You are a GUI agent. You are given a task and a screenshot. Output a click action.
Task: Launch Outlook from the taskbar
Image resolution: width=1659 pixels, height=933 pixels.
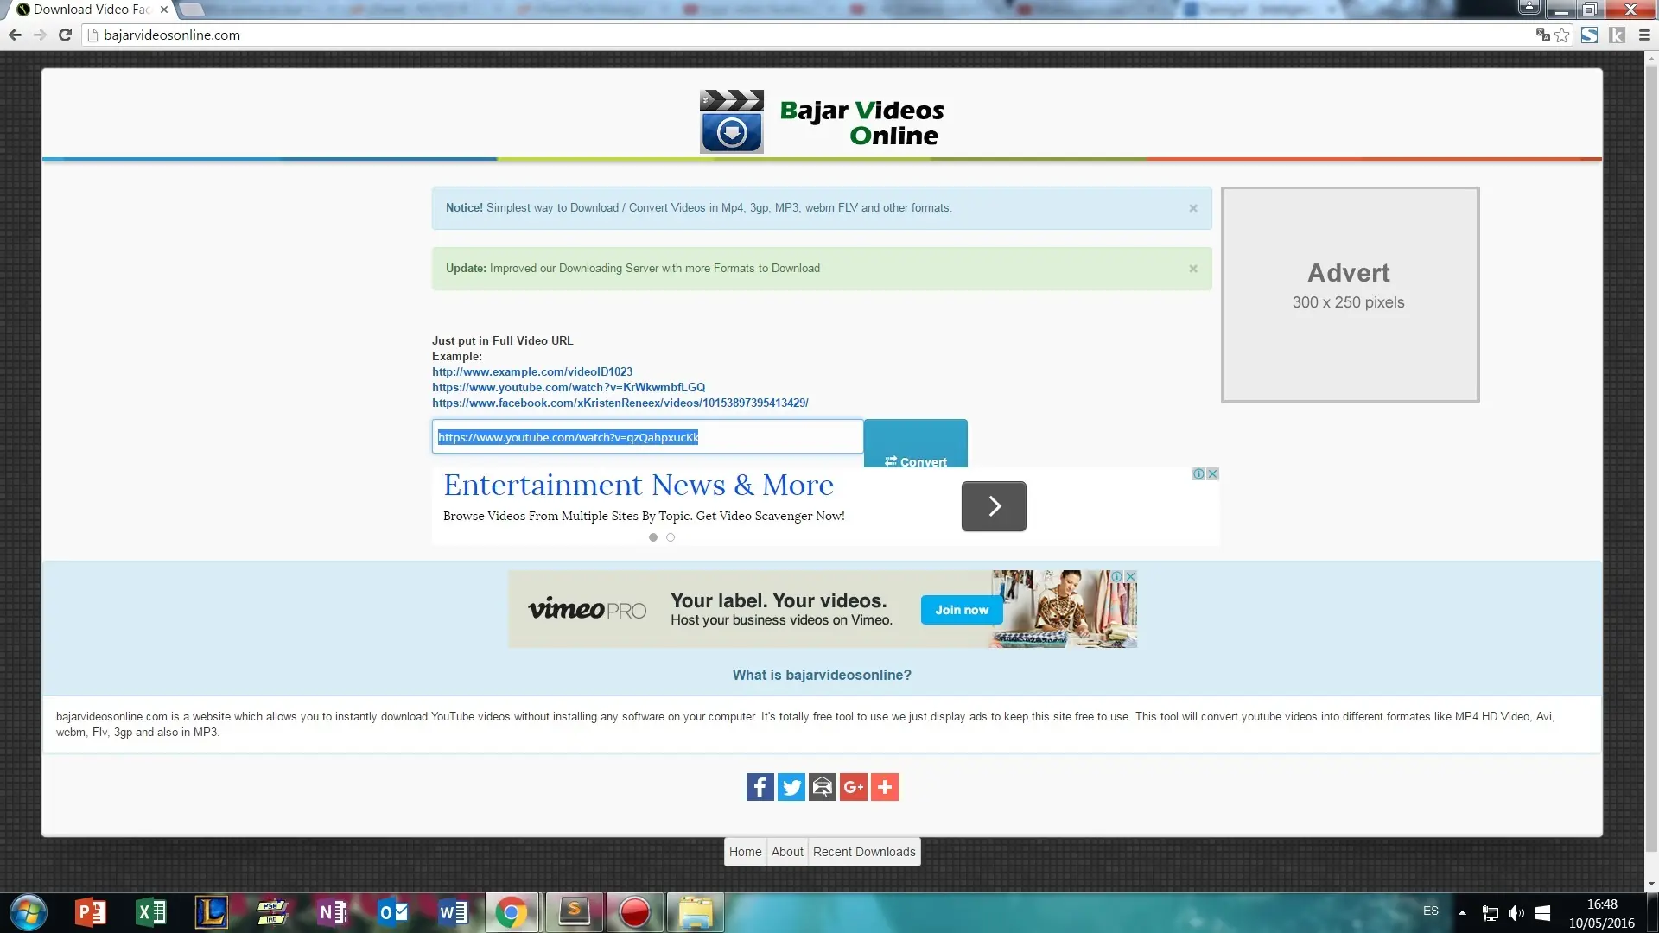(x=393, y=912)
